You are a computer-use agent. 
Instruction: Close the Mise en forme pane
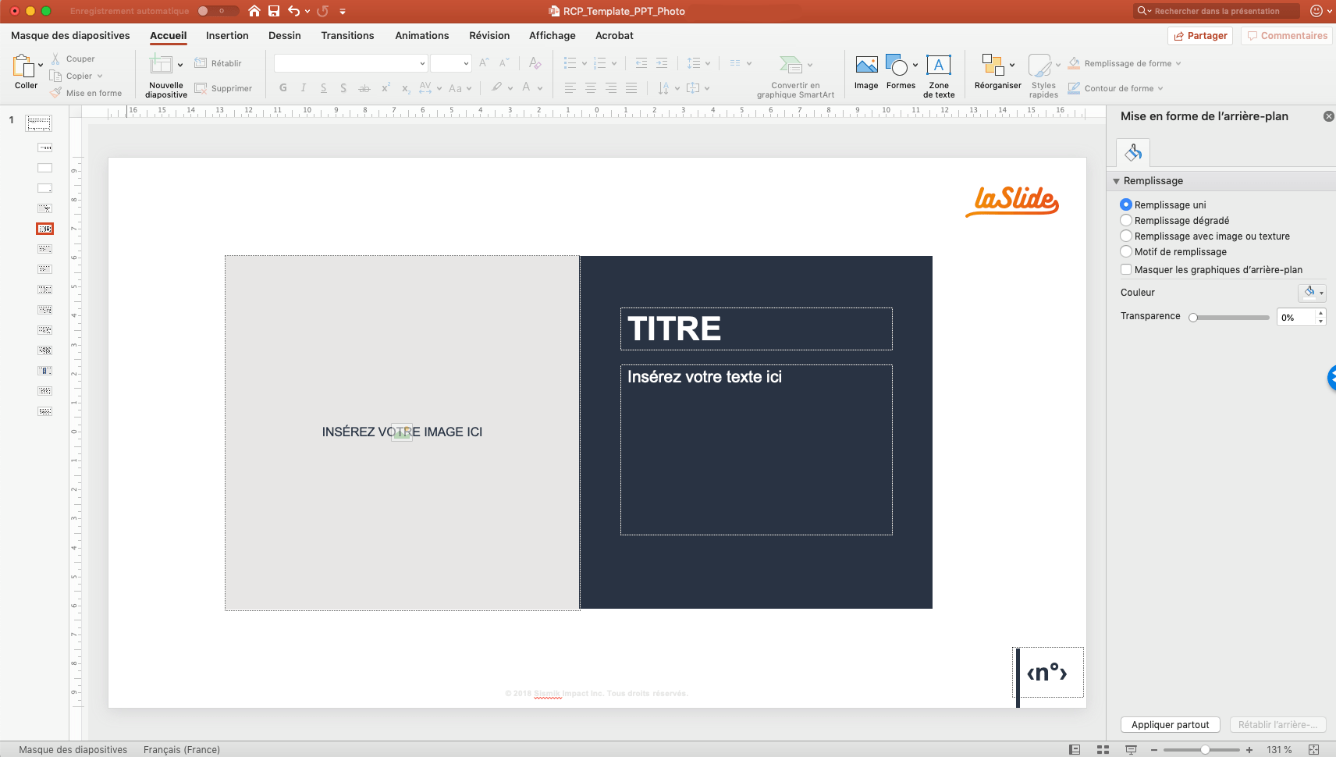pyautogui.click(x=1328, y=116)
